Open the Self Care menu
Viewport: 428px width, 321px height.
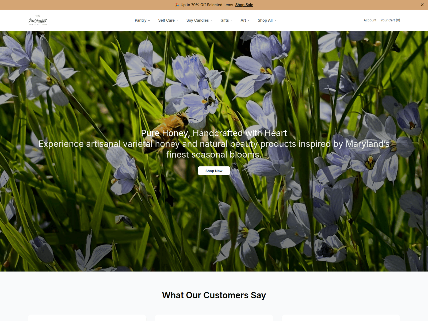tap(168, 20)
